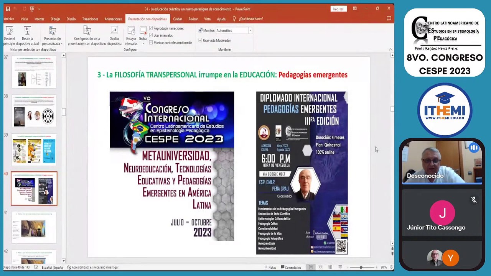Viewport: 491px width, 276px height.
Task: Open the comments icon at ribbon right
Action: [389, 18]
